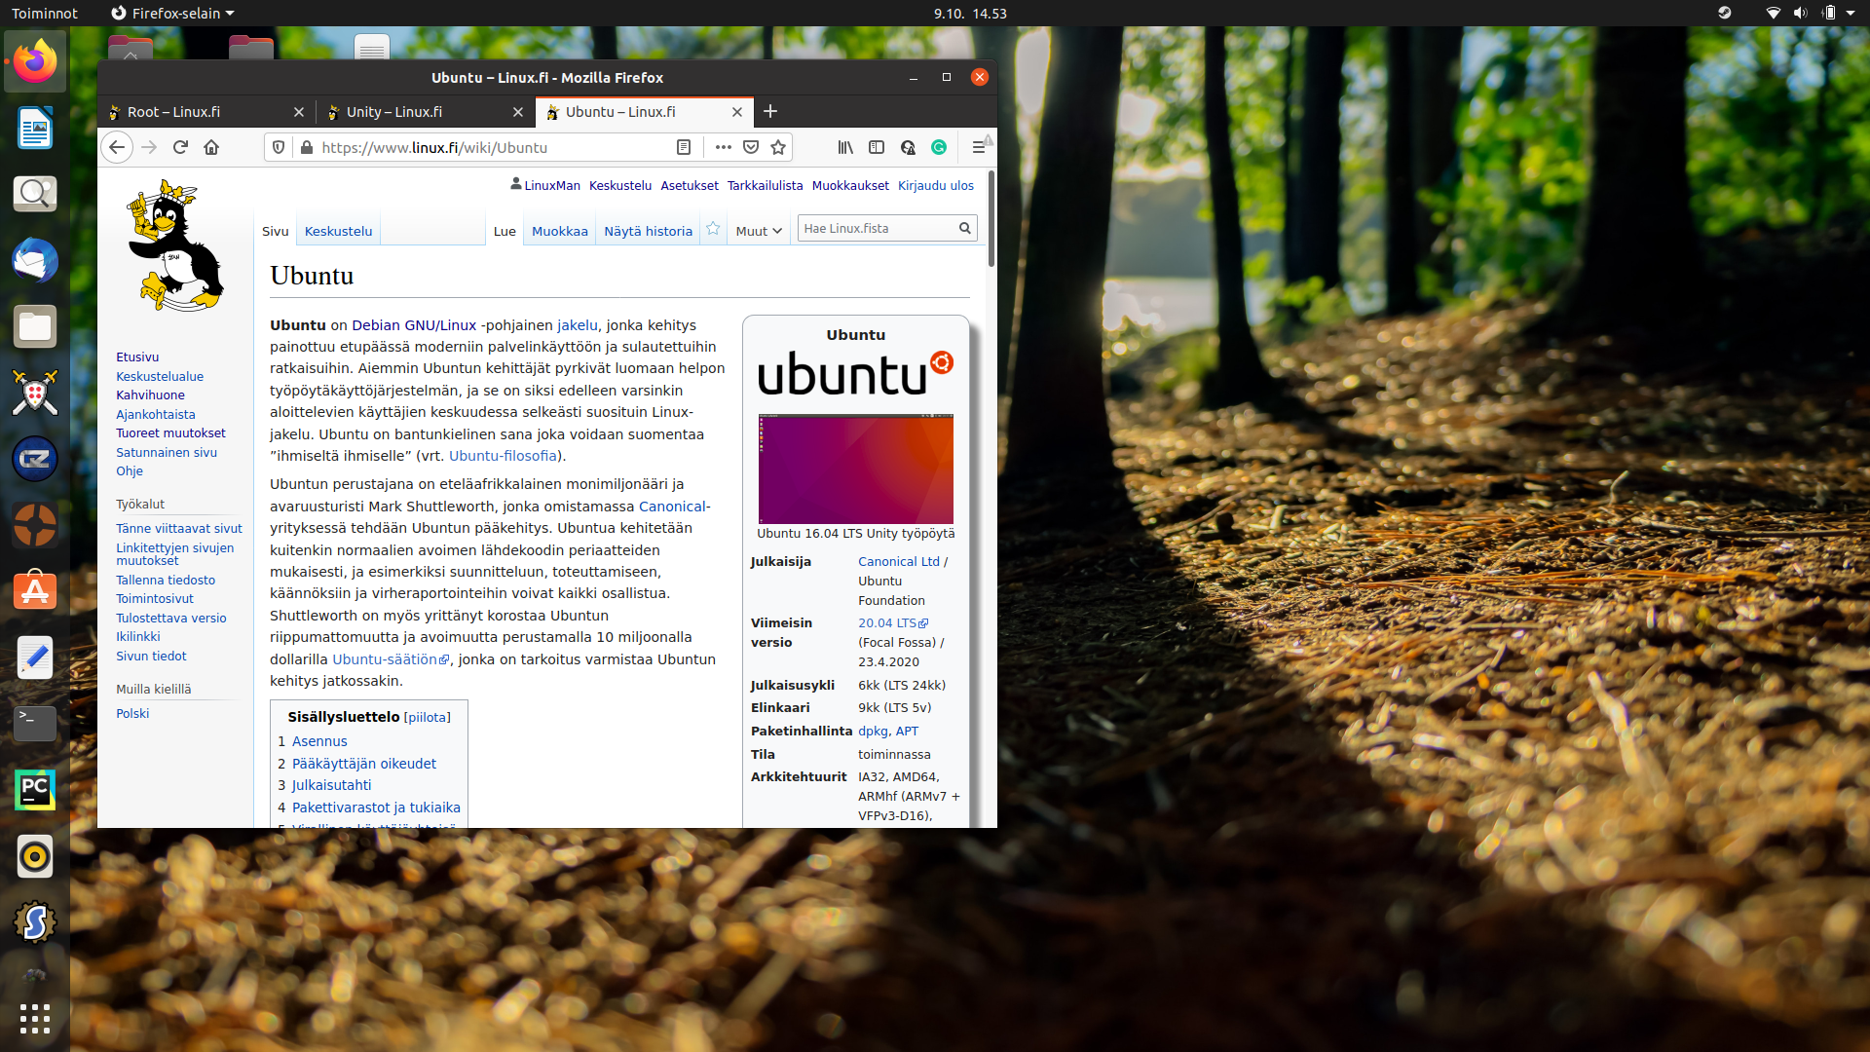Hide table of contents via piilota
Viewport: 1870px width, 1052px height.
point(428,717)
